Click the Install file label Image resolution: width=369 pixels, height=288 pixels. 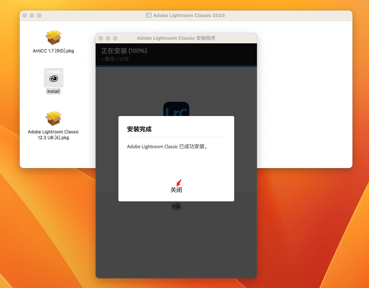(x=53, y=91)
